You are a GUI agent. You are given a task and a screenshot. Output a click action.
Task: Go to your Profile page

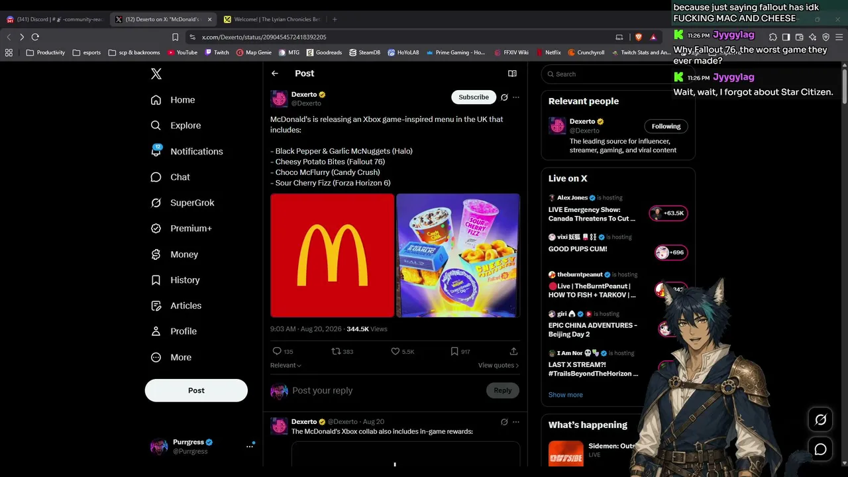coord(174,331)
